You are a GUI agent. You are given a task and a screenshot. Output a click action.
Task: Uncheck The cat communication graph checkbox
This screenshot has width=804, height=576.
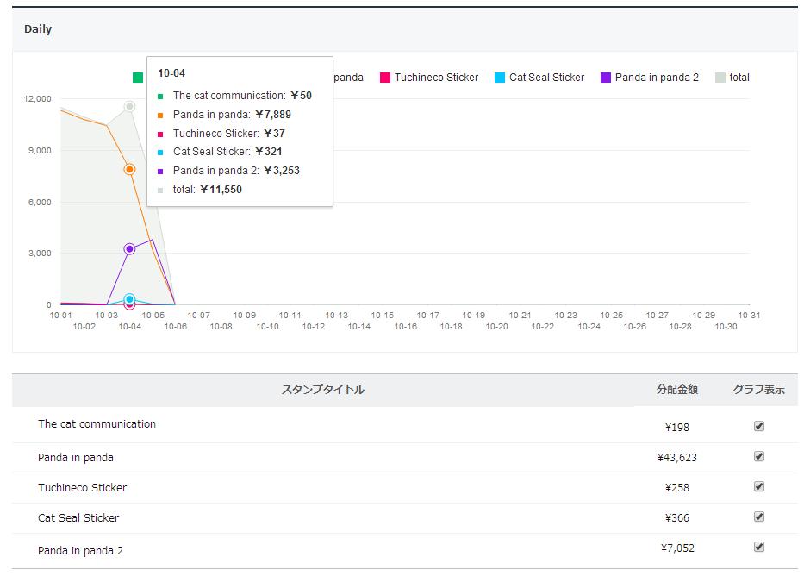(759, 426)
